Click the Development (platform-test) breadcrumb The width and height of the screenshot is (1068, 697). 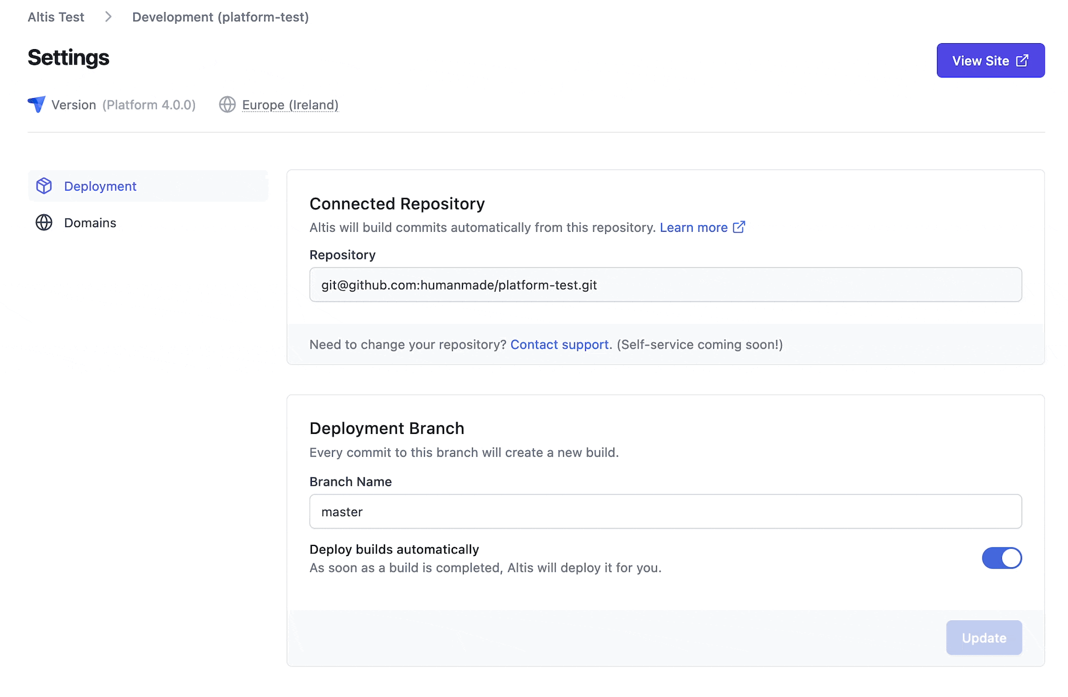(x=221, y=17)
